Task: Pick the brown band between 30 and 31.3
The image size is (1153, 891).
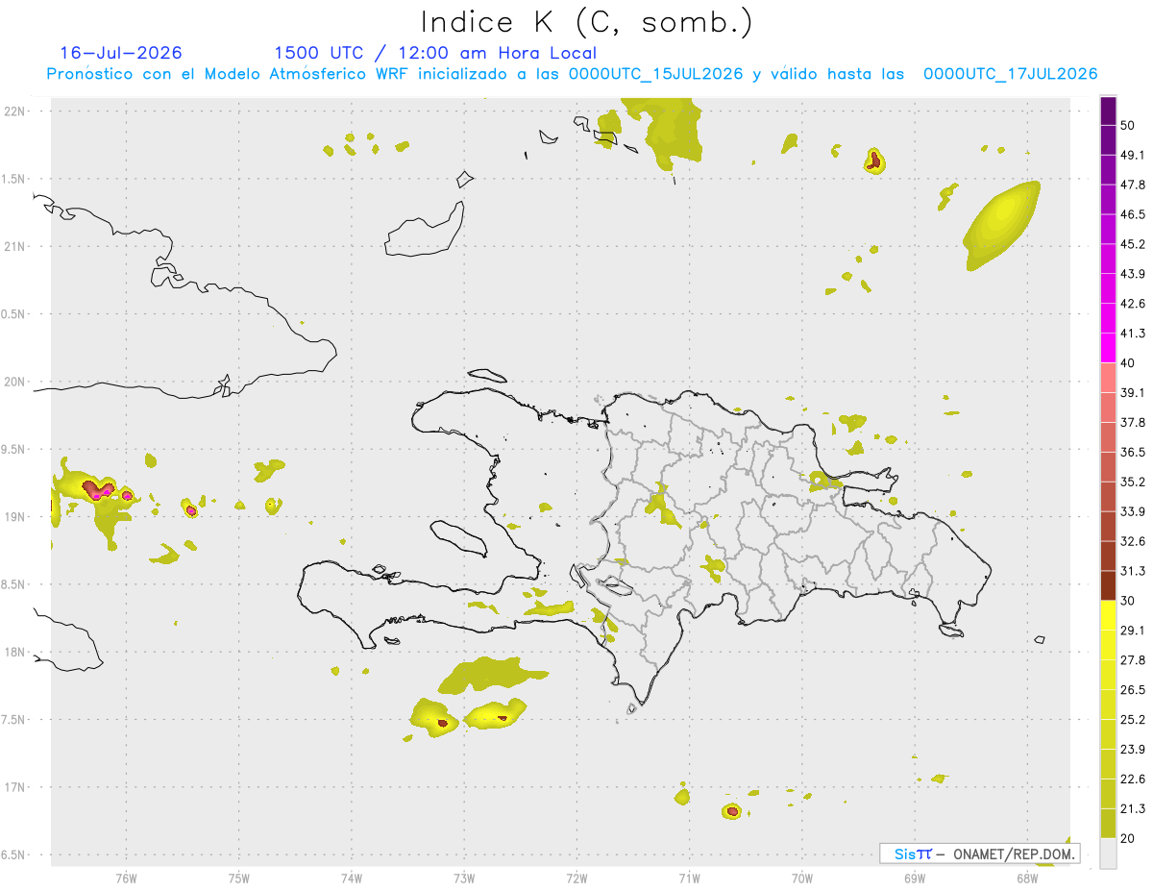Action: [1108, 585]
